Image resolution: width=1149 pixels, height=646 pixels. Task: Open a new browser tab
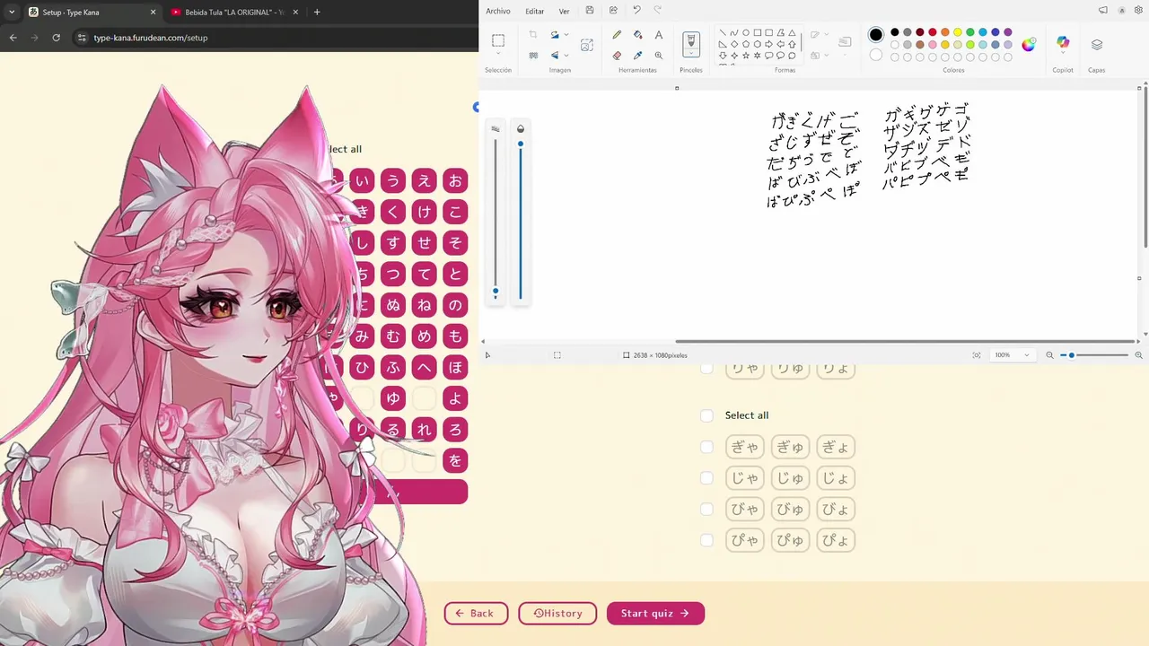[x=317, y=12]
